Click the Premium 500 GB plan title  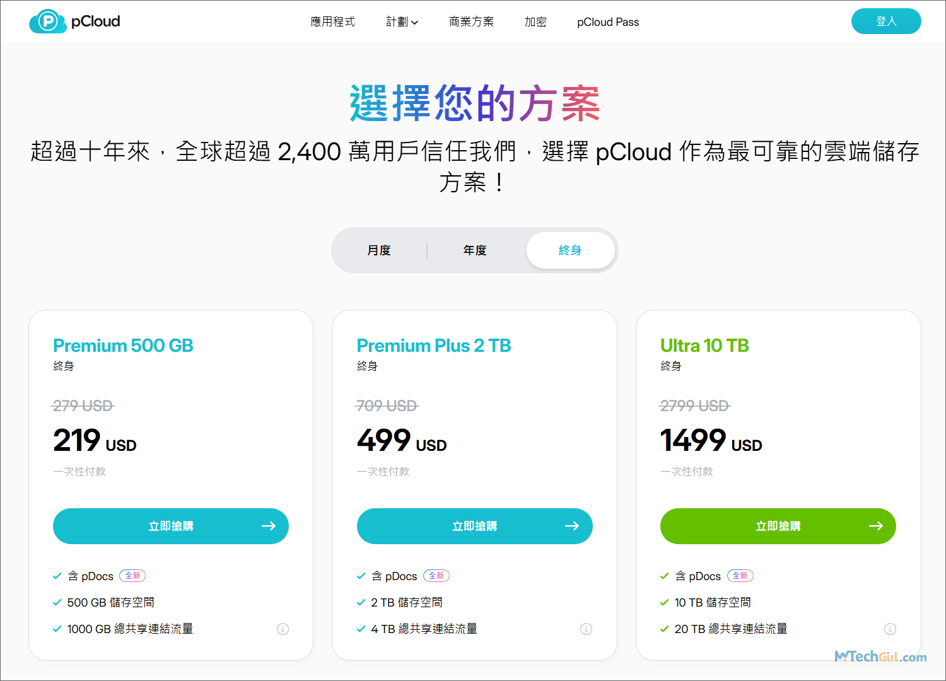pyautogui.click(x=123, y=346)
